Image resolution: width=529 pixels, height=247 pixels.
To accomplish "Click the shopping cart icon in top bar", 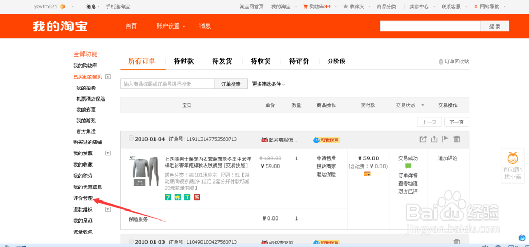I will 306,7.
